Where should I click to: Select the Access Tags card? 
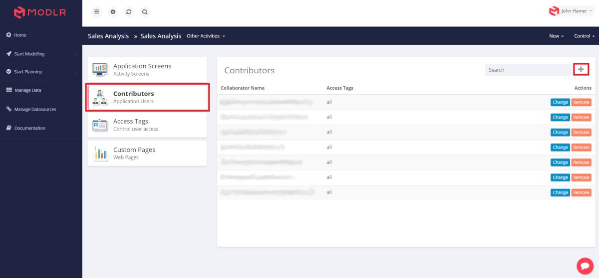tap(147, 125)
